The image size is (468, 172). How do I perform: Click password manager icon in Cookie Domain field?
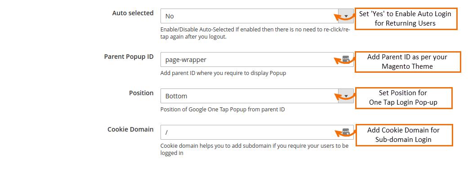click(x=346, y=132)
